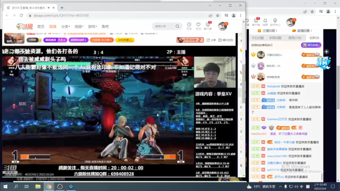Click the streamer webcam overlay
Screen dimensions: 340x191
point(215,72)
